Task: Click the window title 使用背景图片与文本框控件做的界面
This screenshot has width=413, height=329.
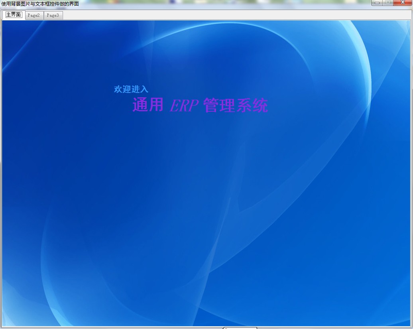Action: coord(40,4)
